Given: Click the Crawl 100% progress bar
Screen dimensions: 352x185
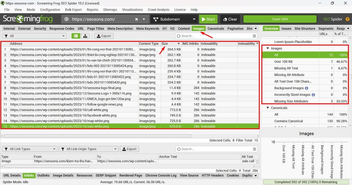Looking at the screenshot, I should (280, 19).
